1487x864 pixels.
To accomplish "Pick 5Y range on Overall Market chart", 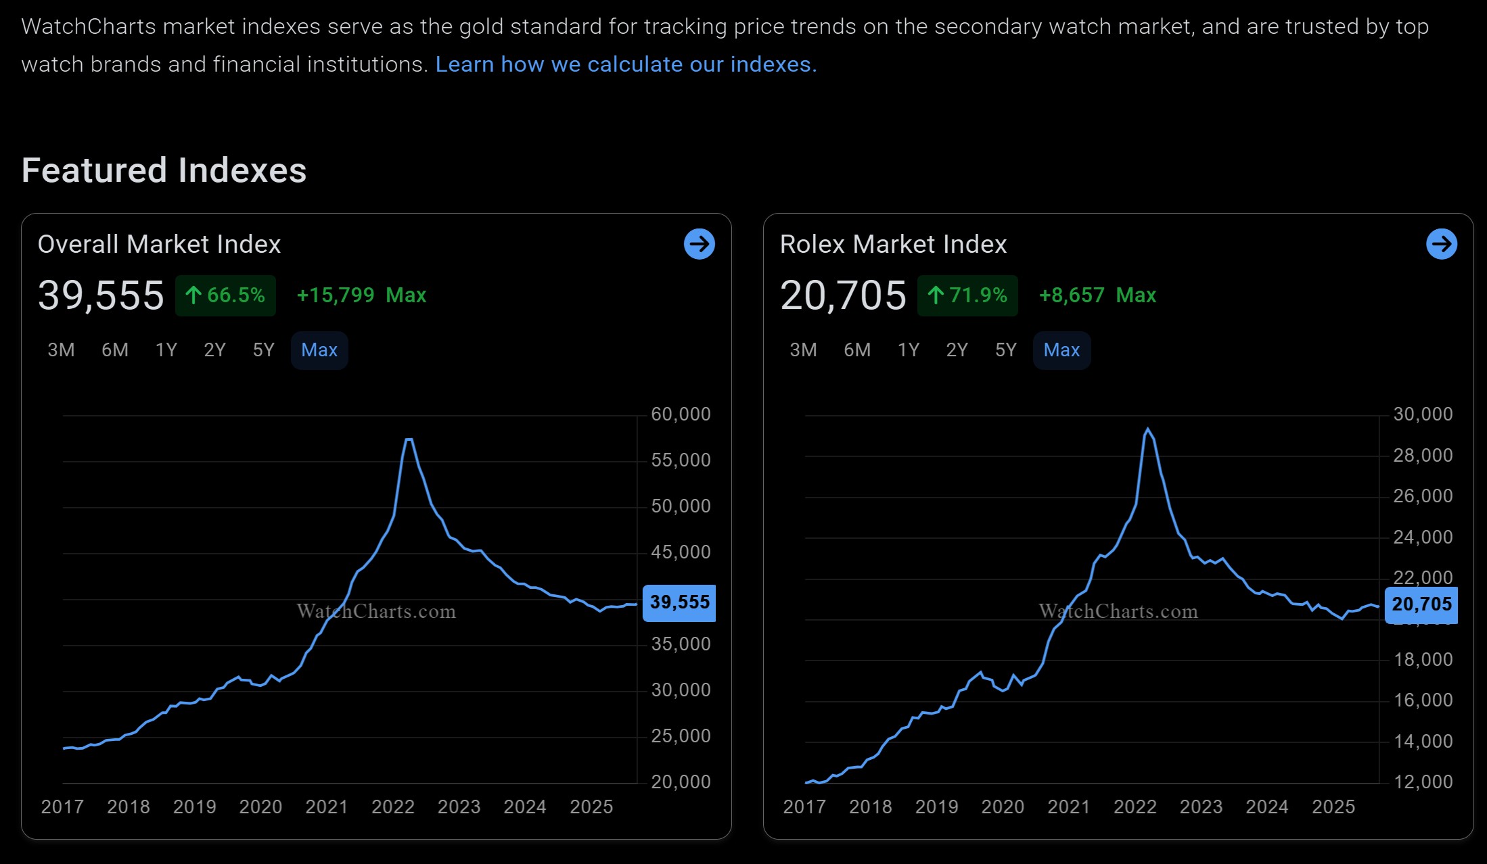I will (263, 350).
